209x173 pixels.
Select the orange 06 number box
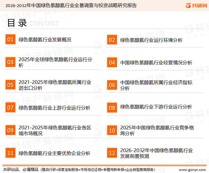(x=112, y=85)
